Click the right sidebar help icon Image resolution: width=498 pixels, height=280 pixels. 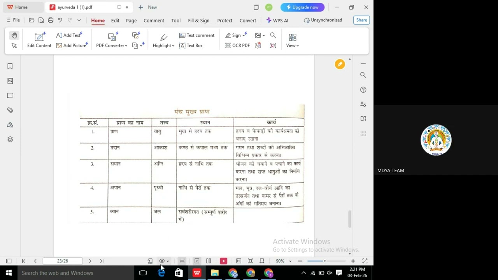[x=363, y=90]
